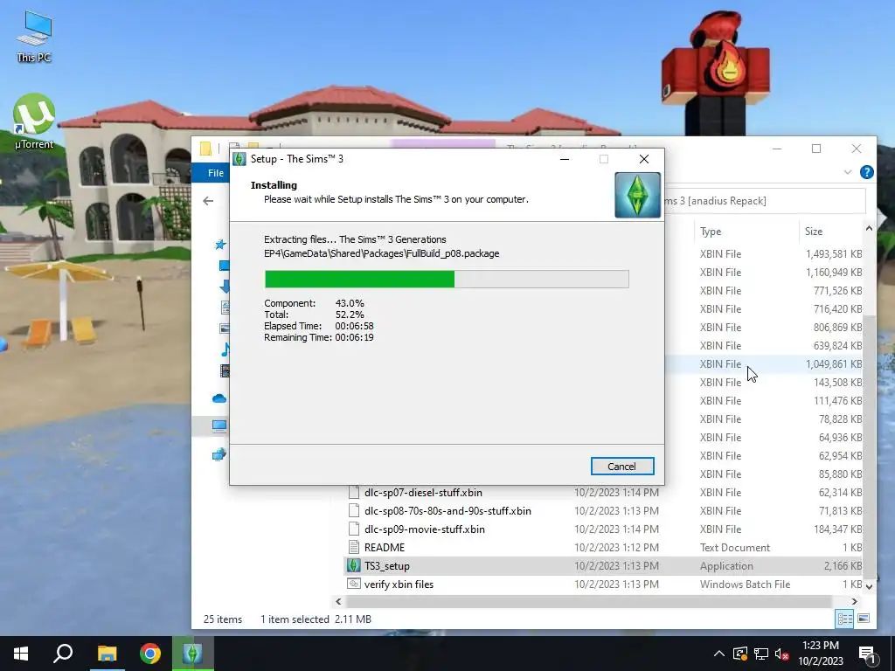Close the Sims 3 Setup window

[x=644, y=159]
